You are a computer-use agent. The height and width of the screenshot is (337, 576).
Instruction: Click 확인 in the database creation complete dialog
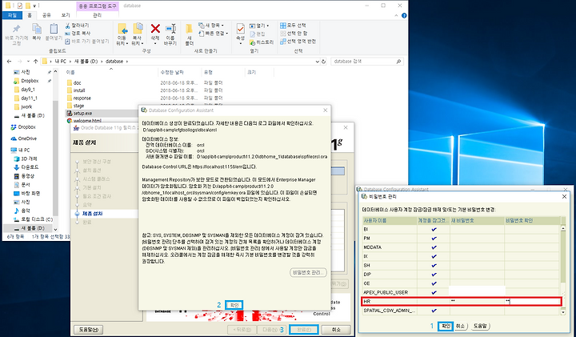pos(234,305)
